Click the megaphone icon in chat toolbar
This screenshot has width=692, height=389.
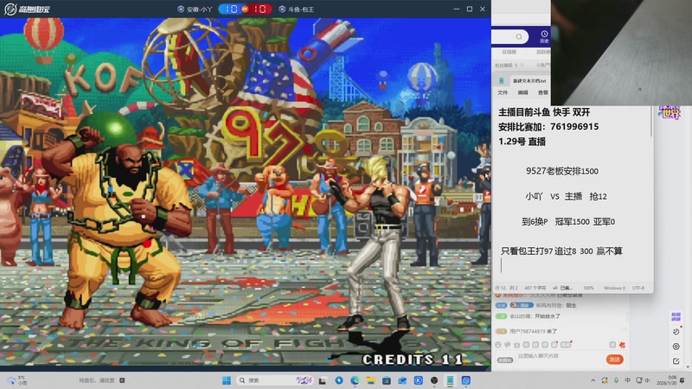point(507,345)
